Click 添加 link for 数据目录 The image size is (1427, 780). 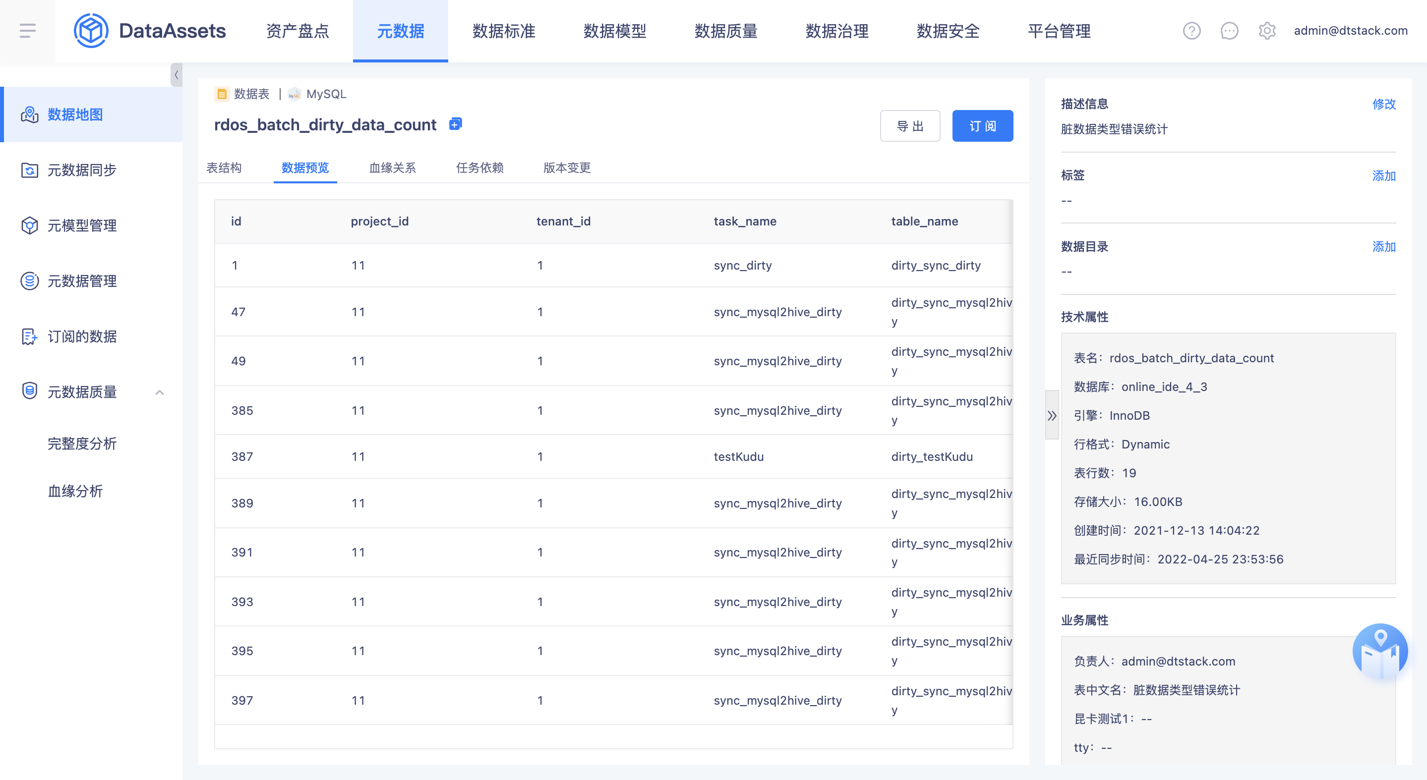click(1383, 246)
